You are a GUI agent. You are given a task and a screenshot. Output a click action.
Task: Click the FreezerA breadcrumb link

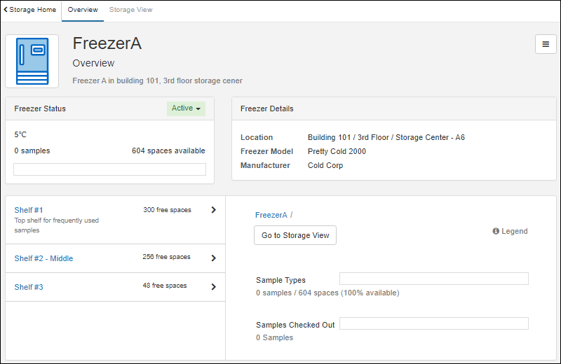271,215
